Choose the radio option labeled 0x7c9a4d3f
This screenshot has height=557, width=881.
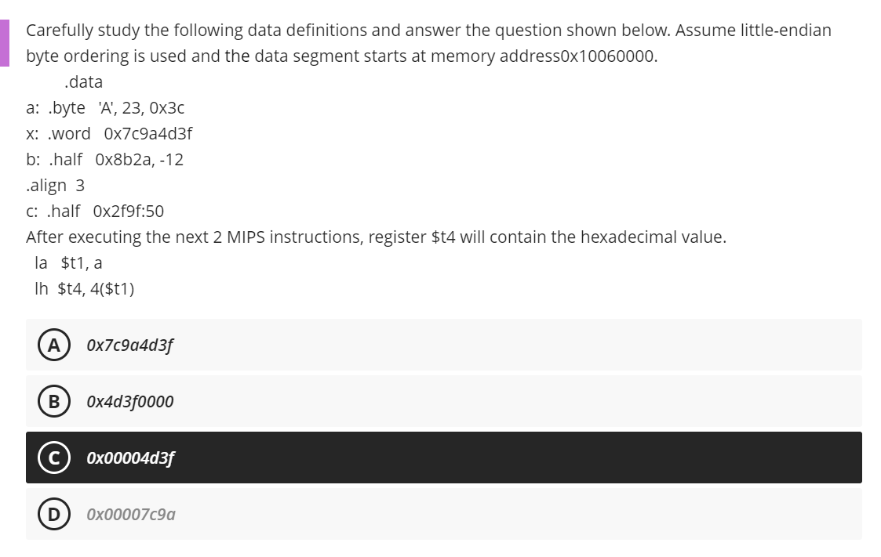tap(129, 344)
